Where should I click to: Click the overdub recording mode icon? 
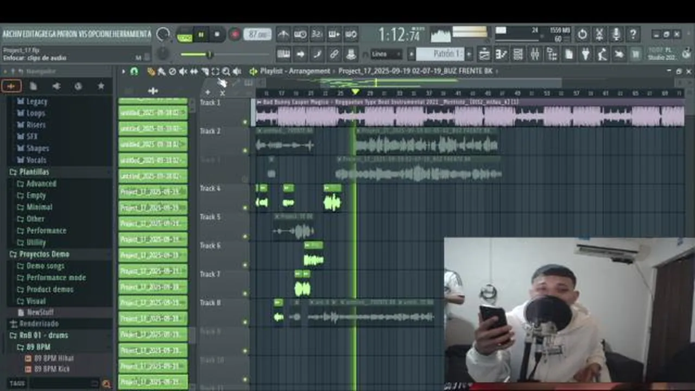click(x=334, y=35)
